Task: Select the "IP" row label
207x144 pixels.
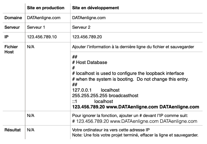Action: (x=6, y=36)
